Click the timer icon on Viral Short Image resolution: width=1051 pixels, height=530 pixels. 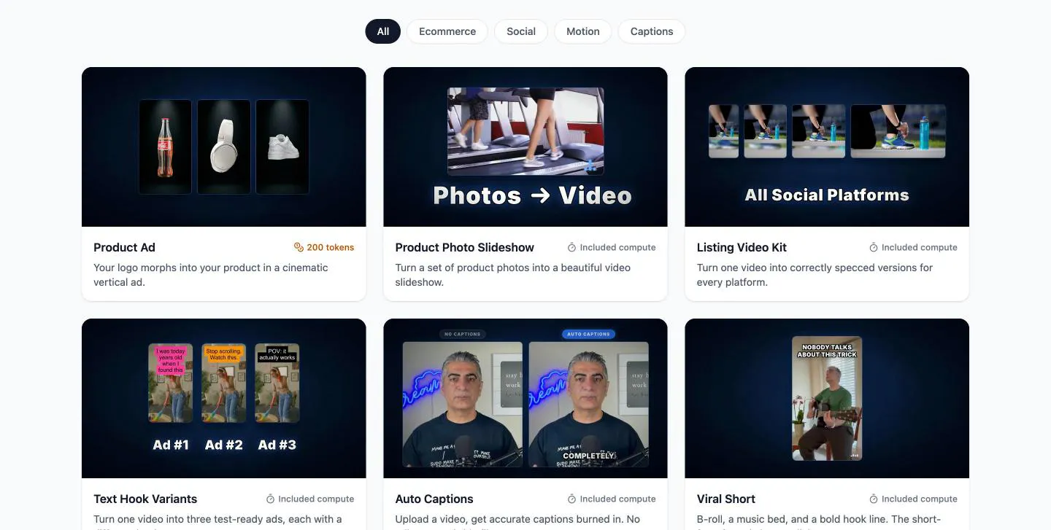[x=874, y=499]
